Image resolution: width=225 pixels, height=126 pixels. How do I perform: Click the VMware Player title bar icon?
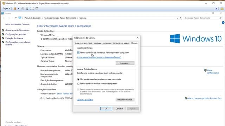3,3
